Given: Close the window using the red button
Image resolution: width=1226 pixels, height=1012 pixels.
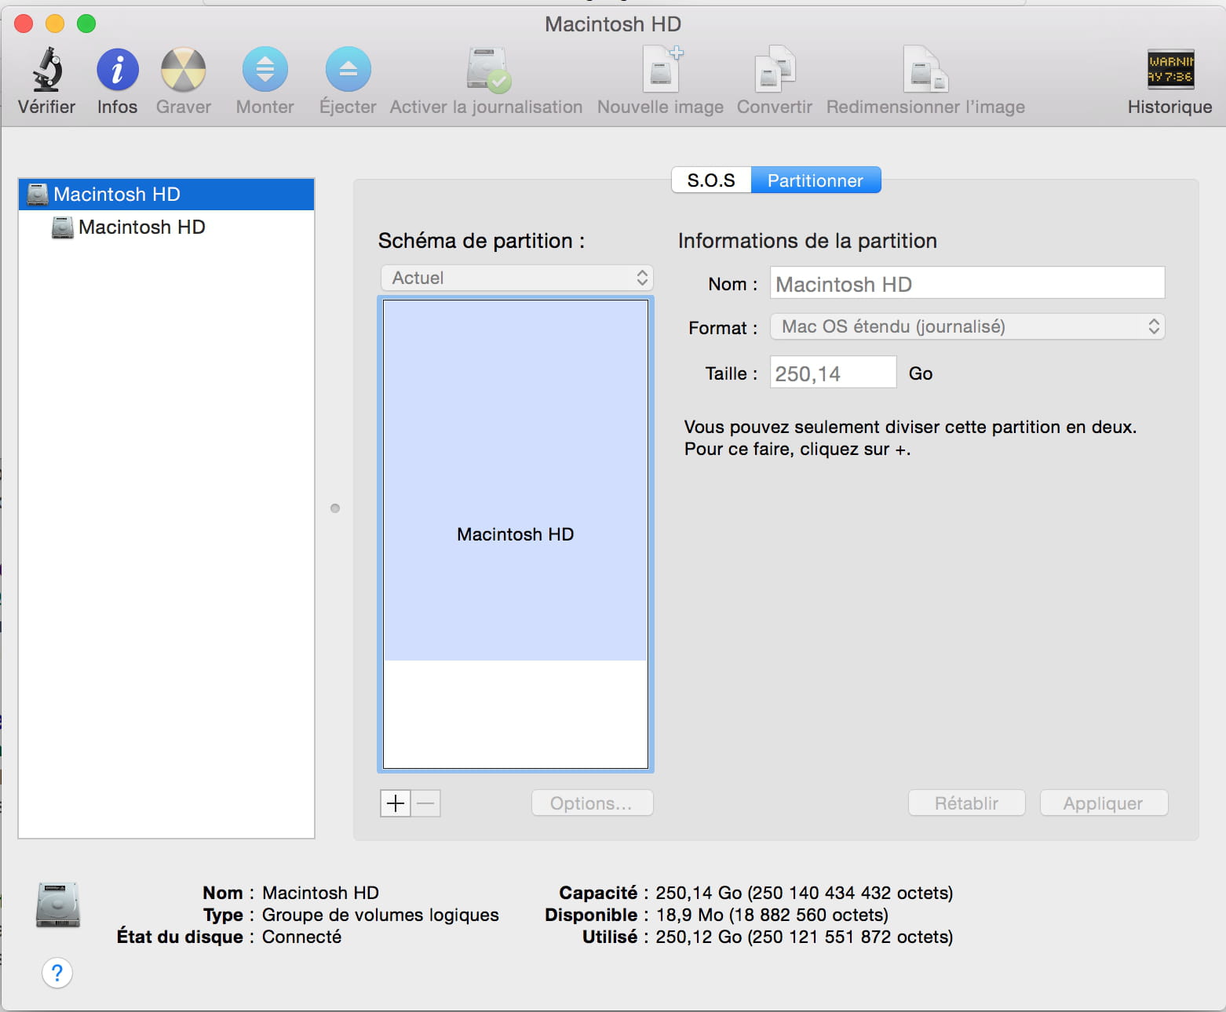Looking at the screenshot, I should click(24, 24).
